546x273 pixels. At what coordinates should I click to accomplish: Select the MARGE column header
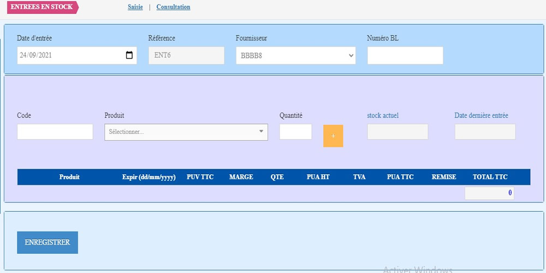click(x=241, y=177)
